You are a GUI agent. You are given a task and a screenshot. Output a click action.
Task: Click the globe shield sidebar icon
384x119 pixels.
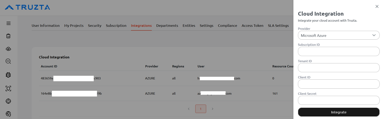(x=9, y=114)
